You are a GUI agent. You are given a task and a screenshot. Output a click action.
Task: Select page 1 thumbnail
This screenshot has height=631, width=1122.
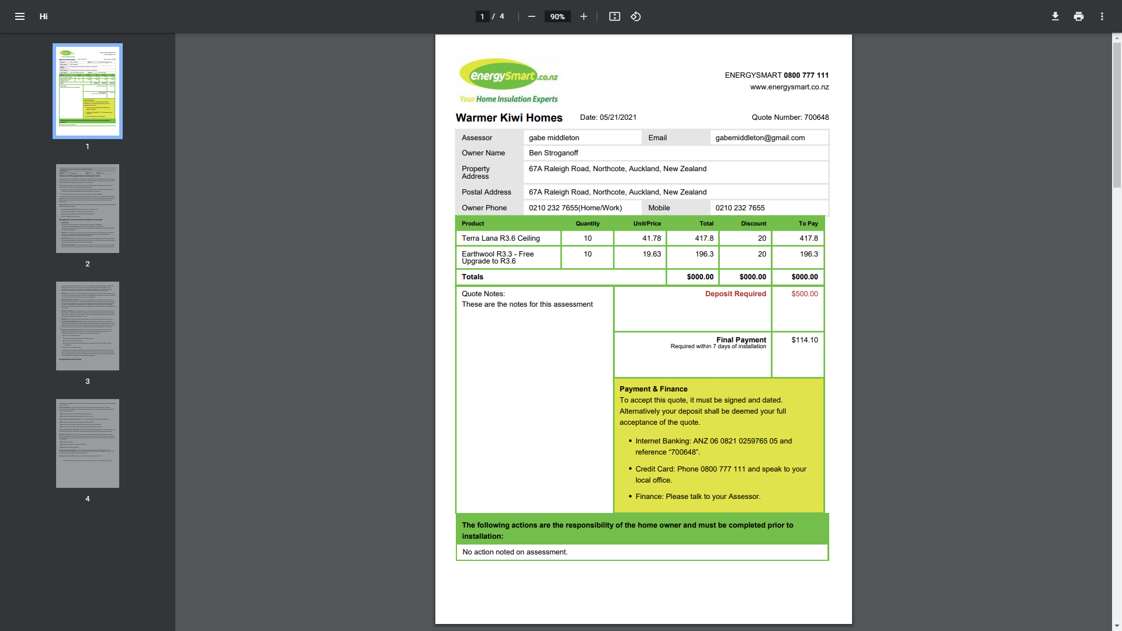click(x=88, y=91)
